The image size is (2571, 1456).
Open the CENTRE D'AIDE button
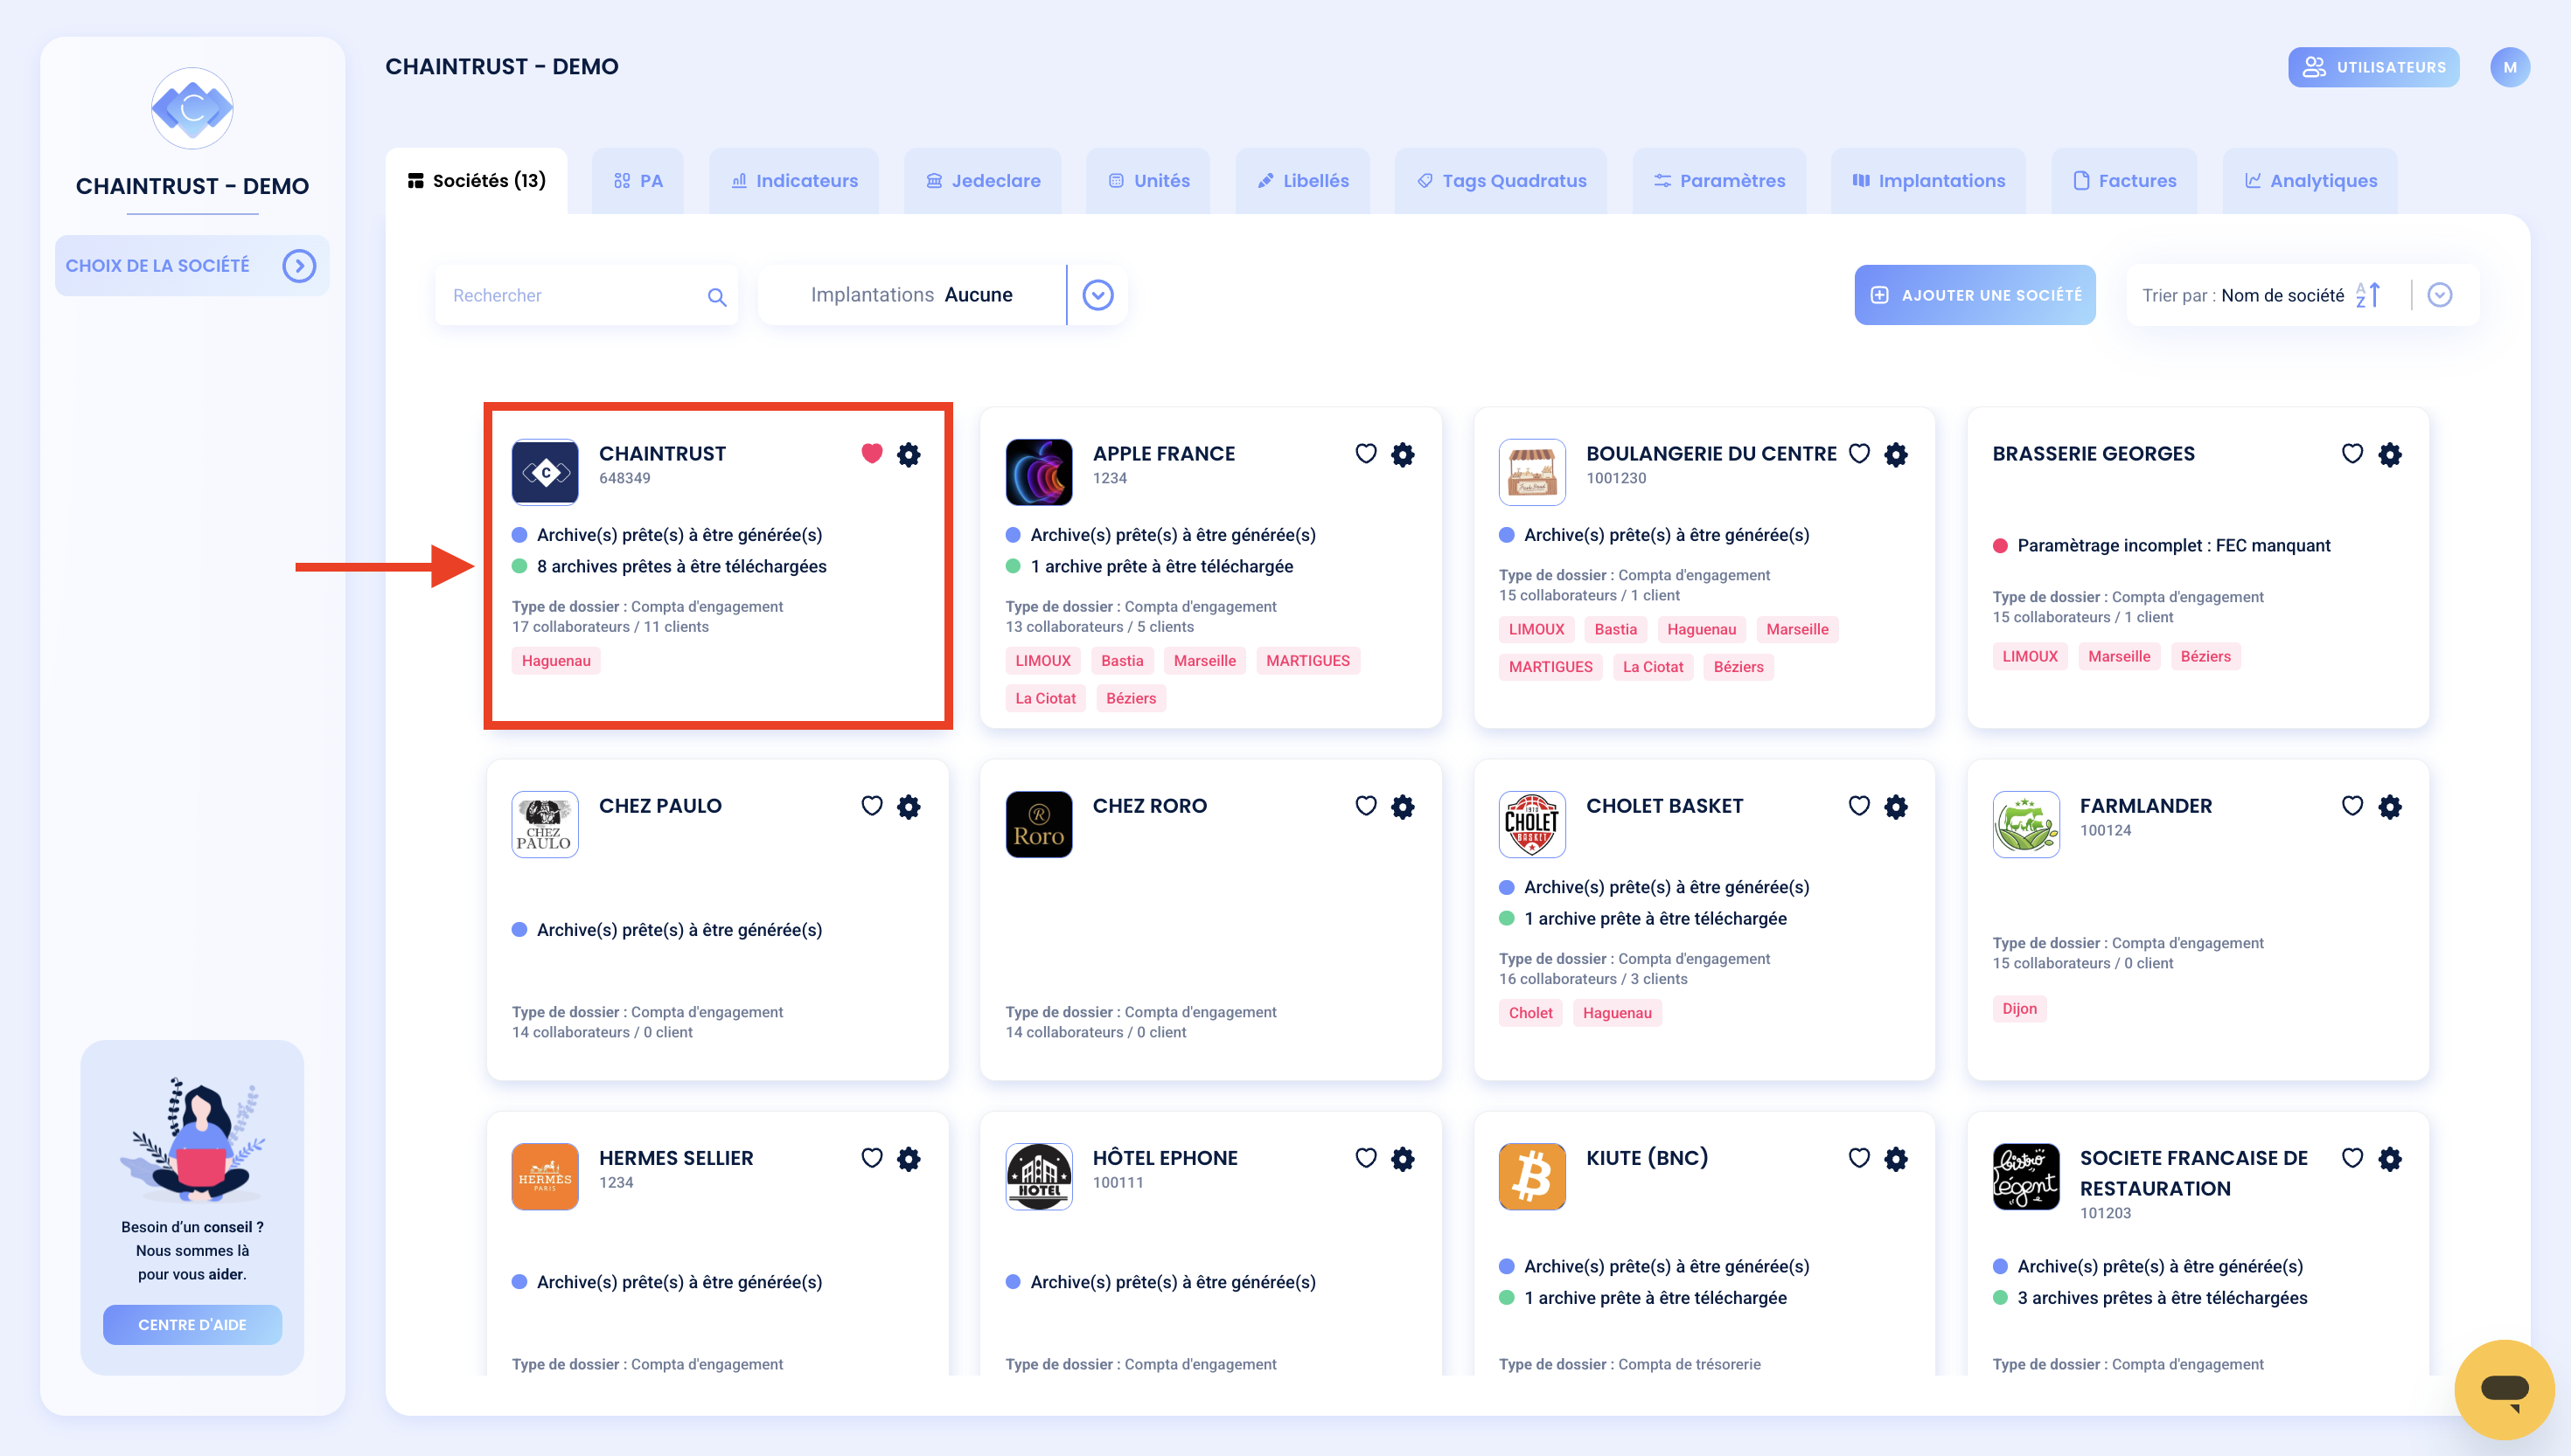click(x=192, y=1324)
